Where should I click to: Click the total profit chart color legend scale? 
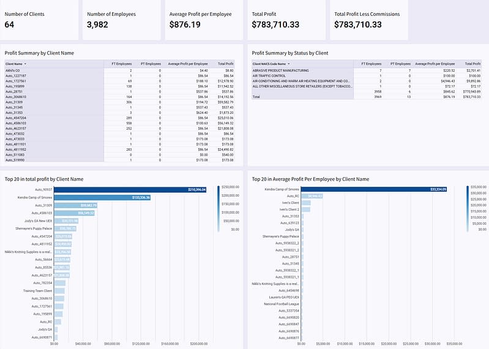[218, 208]
